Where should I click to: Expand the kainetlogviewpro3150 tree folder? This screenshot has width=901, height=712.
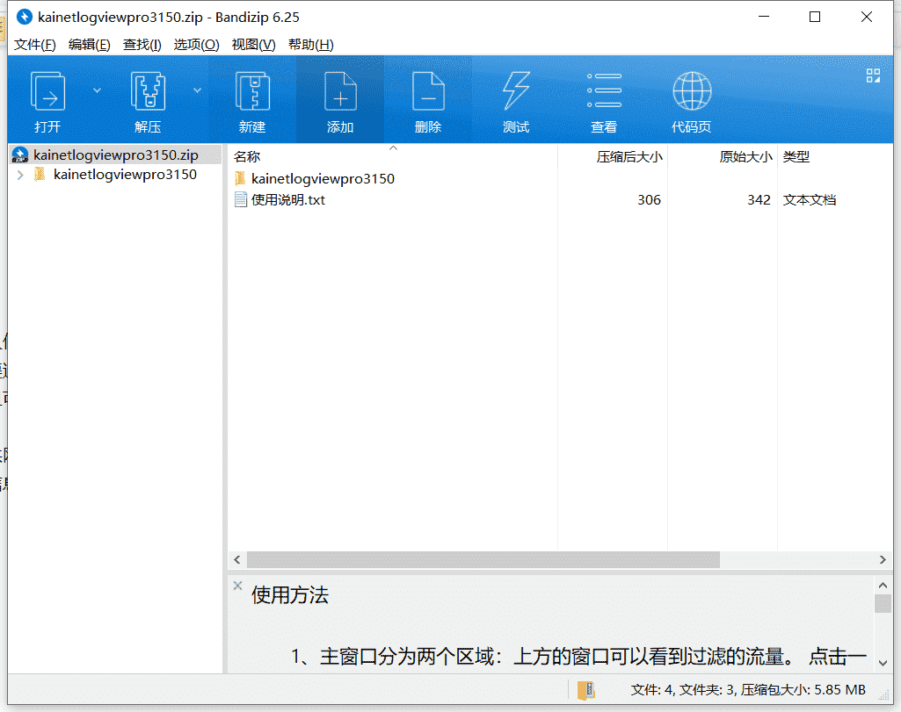click(x=21, y=175)
